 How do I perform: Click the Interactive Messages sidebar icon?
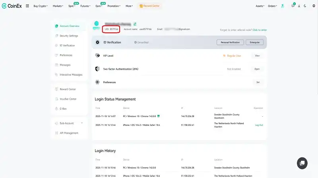pyautogui.click(x=56, y=74)
